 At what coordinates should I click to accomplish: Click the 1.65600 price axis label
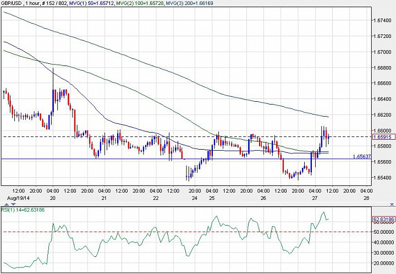click(x=382, y=162)
